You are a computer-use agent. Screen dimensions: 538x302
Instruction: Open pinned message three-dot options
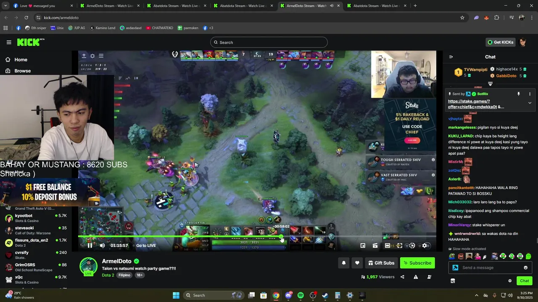coord(530,94)
